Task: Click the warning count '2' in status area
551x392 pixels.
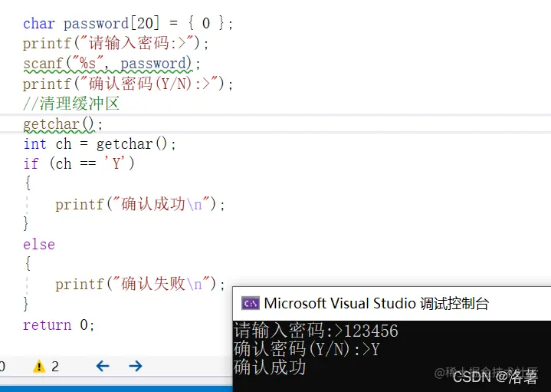Action: [x=55, y=367]
